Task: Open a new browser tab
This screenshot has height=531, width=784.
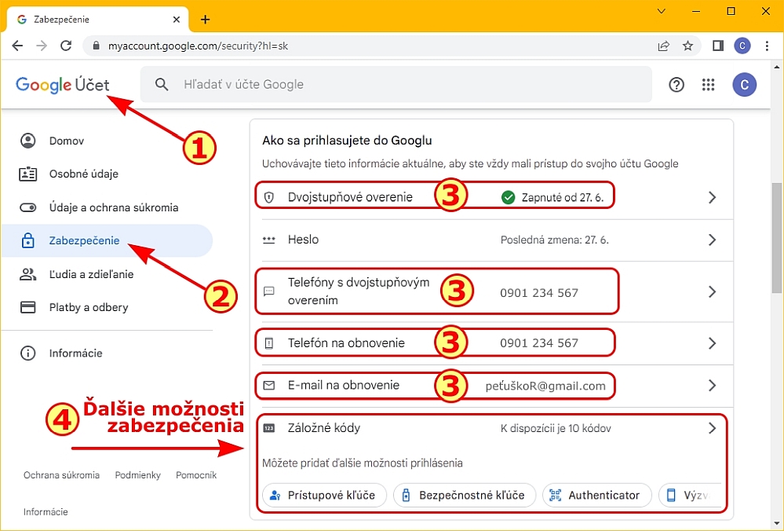Action: 205,20
